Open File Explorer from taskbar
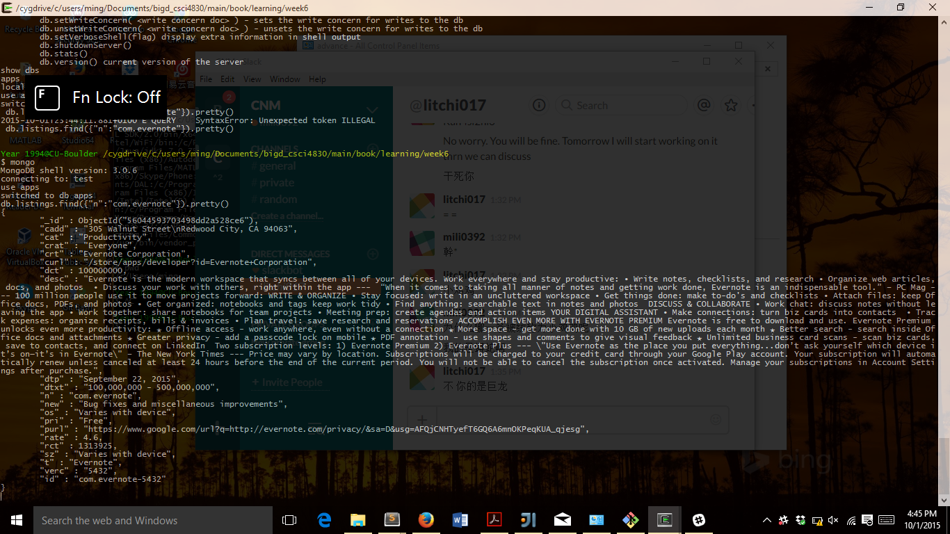This screenshot has height=534, width=950. pos(358,520)
